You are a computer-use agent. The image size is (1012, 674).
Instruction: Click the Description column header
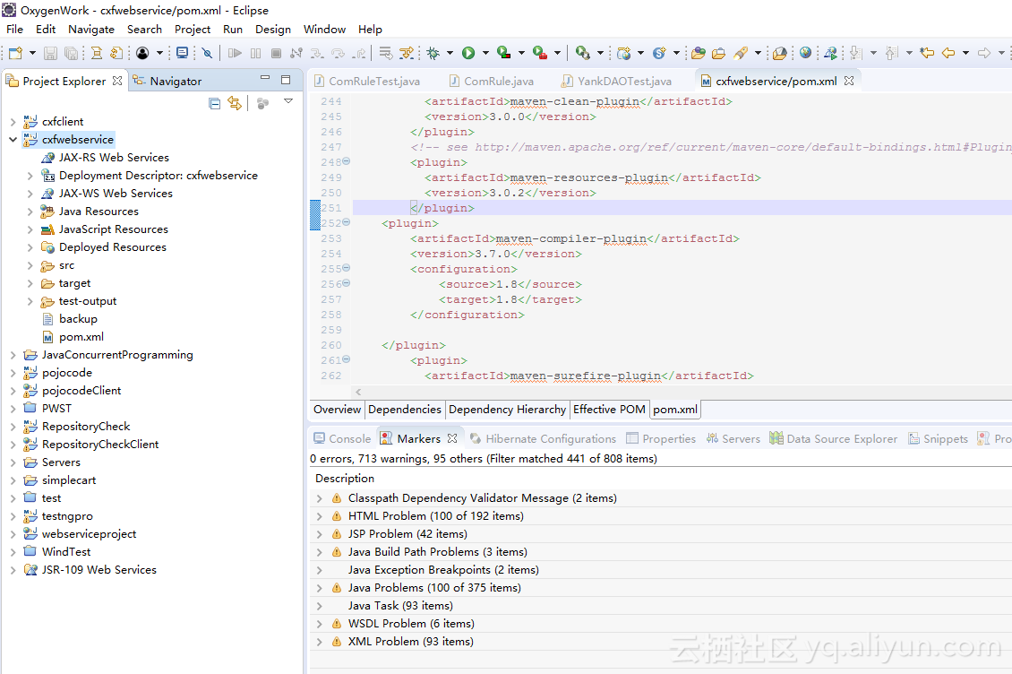coord(345,479)
